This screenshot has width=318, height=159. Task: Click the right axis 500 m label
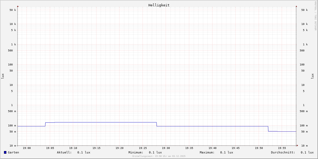(304, 111)
